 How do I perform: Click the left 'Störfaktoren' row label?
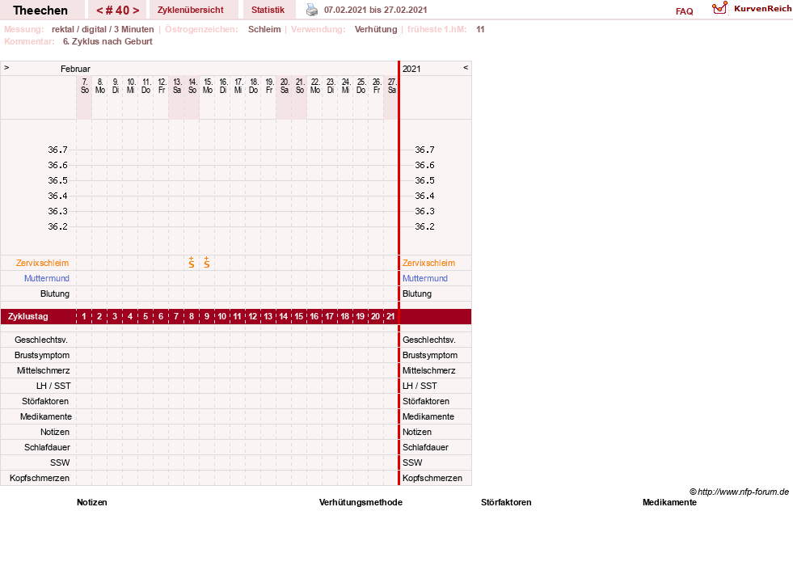click(45, 401)
